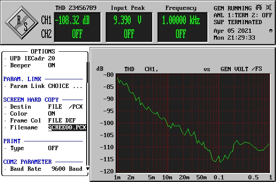Image resolution: width=276 pixels, height=182 pixels.
Task: Select the PRINT section heading
Action: [12, 141]
